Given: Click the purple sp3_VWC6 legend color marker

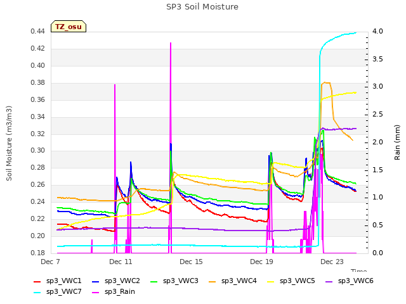Looking at the screenshot, I should click(x=329, y=281).
